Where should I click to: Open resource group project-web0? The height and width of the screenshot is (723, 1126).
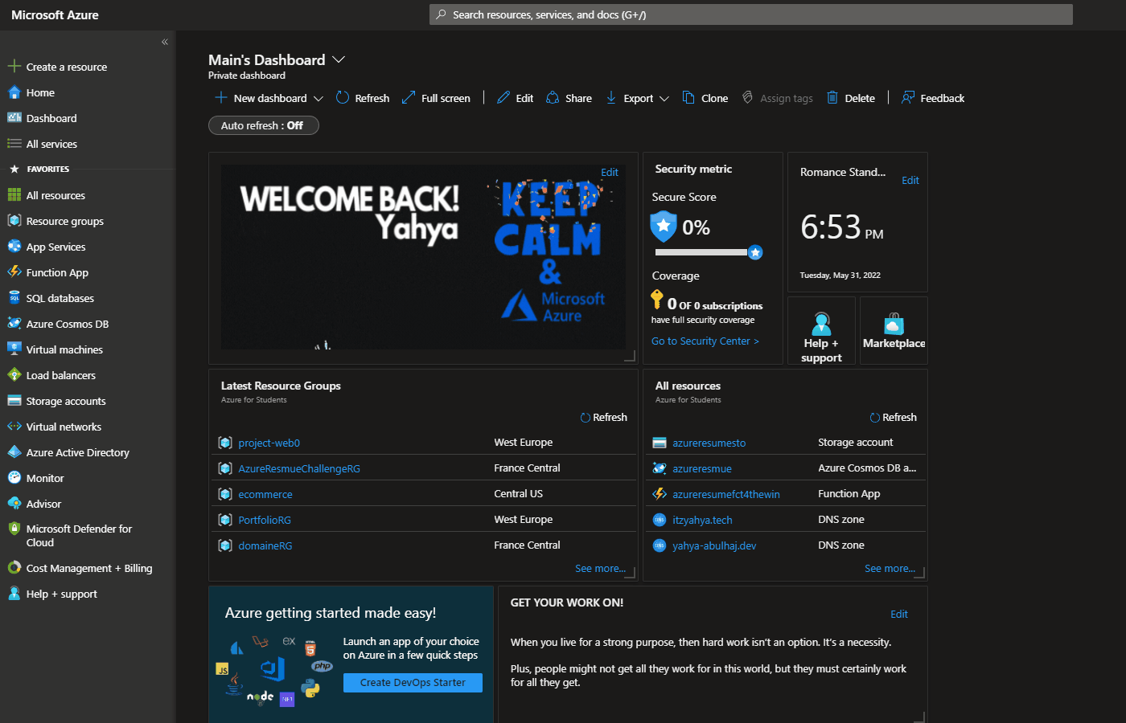(x=269, y=443)
